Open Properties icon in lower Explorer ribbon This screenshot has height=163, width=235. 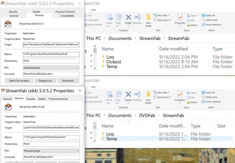click(180, 94)
